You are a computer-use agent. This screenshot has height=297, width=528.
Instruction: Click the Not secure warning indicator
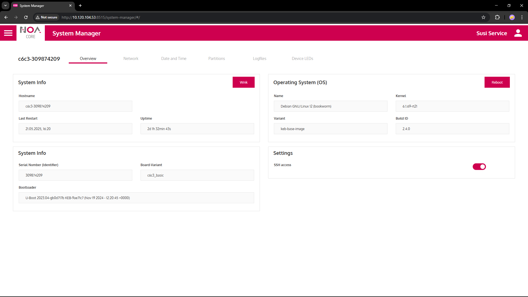(x=46, y=17)
